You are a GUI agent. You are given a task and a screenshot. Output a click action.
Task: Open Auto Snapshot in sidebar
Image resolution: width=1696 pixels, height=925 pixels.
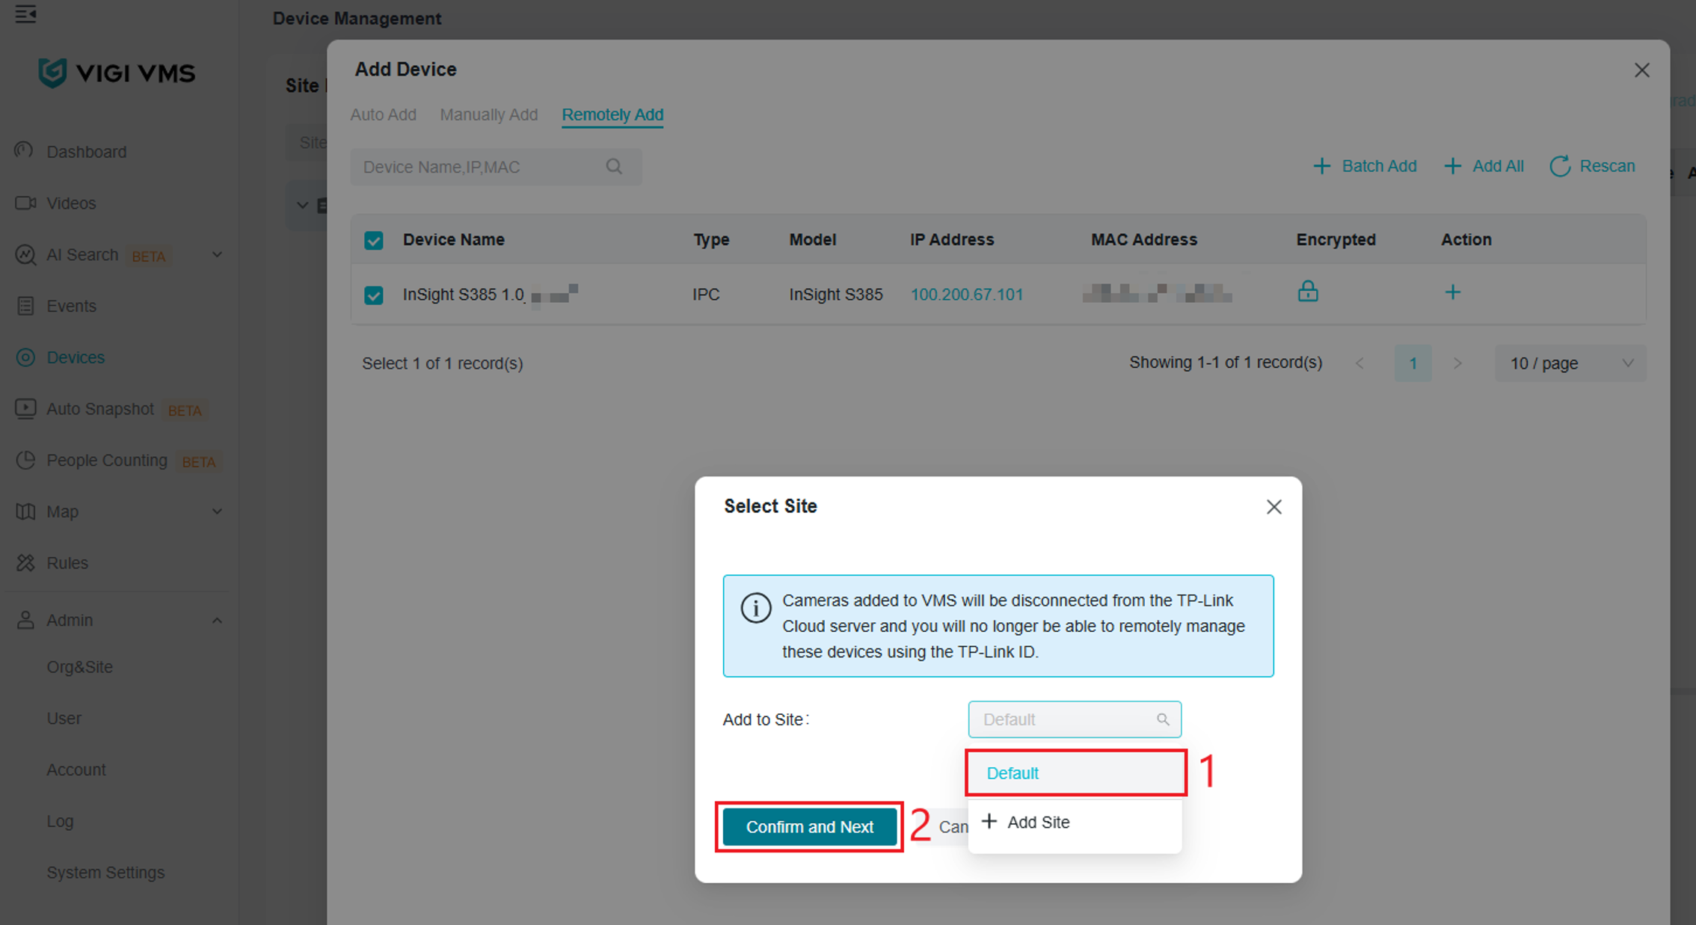[x=99, y=409]
